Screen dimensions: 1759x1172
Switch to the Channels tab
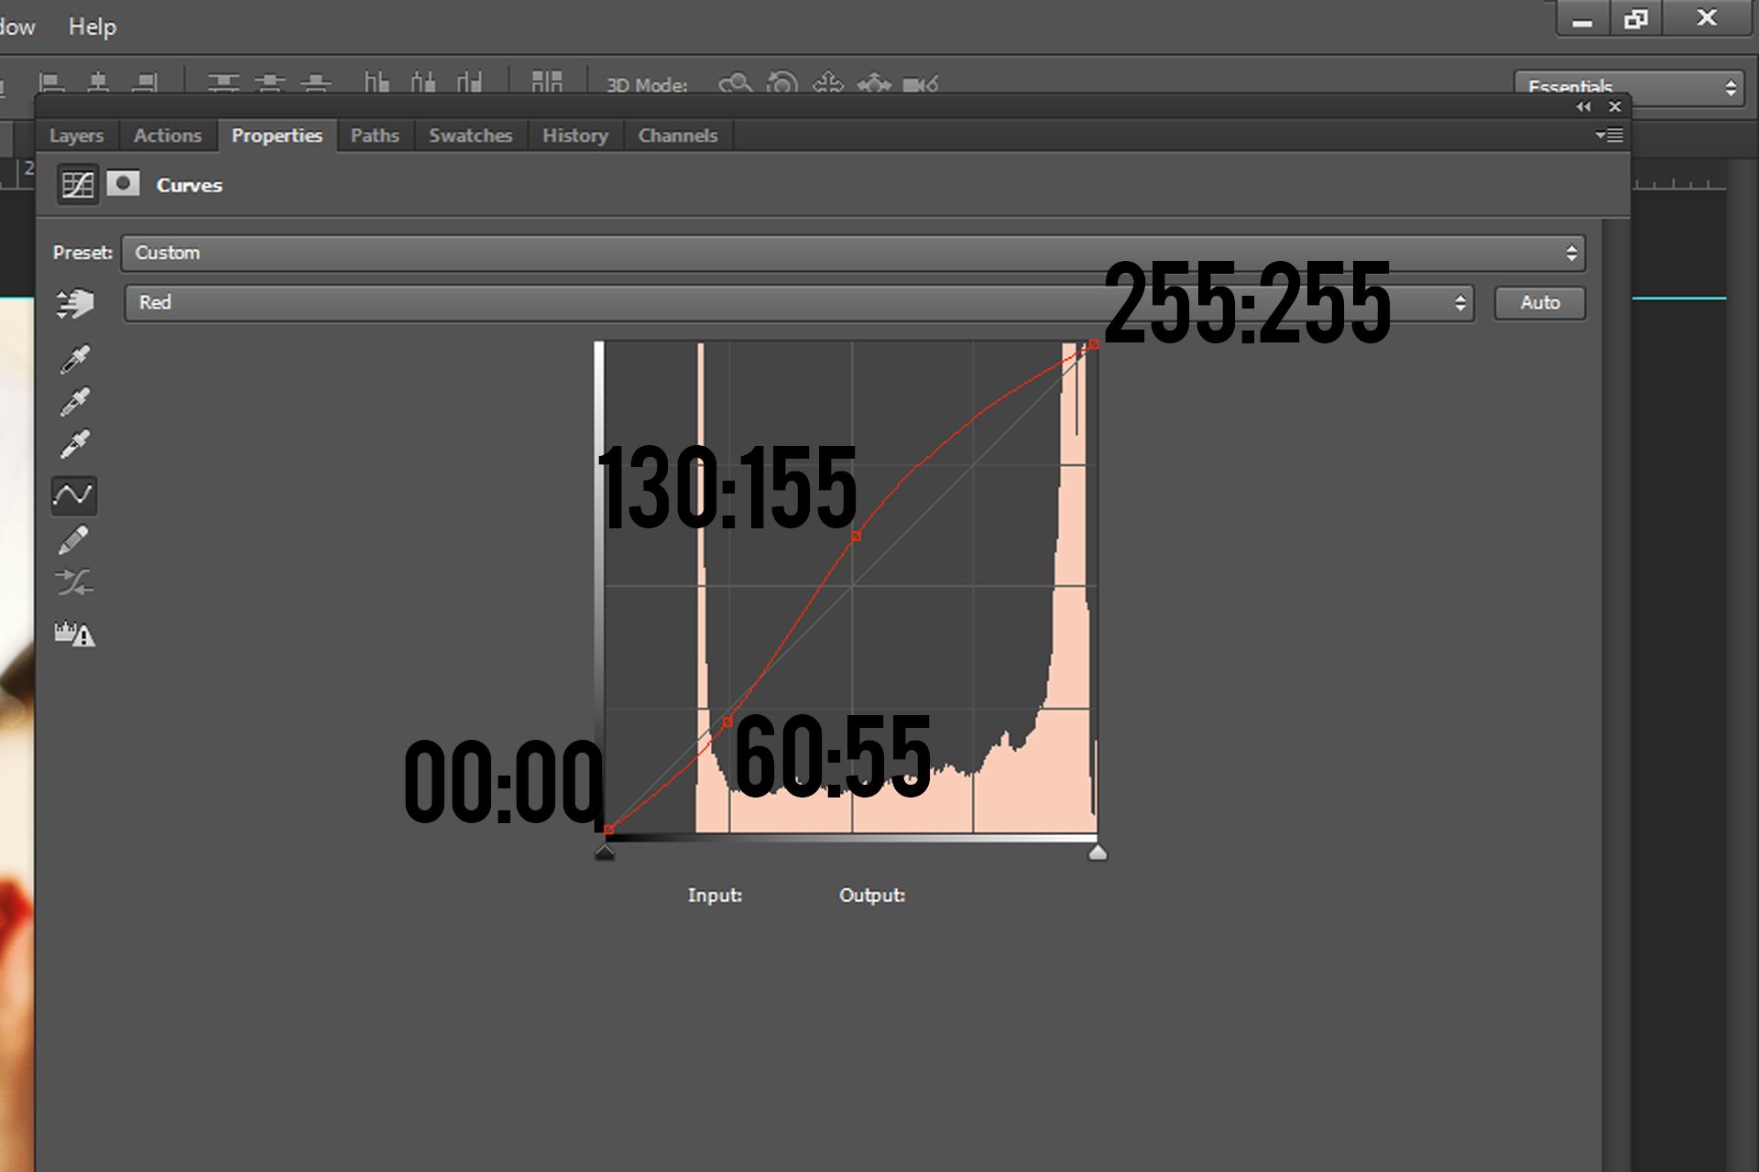point(677,136)
